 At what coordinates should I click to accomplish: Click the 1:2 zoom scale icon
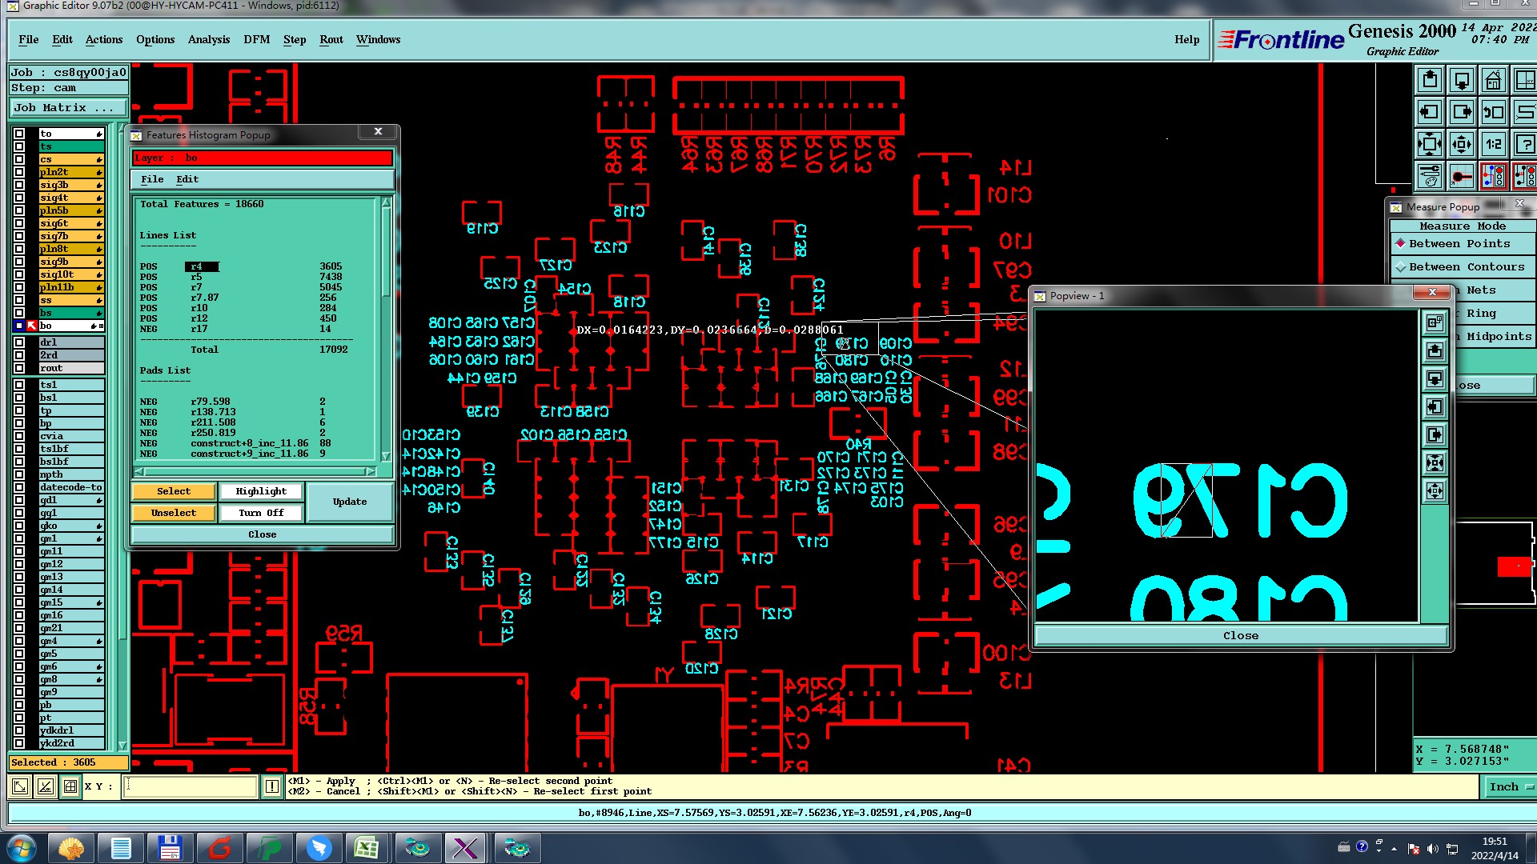[x=1493, y=144]
